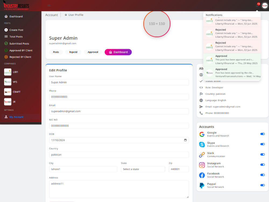Toggle the Skype account switch
Image resolution: width=269 pixels, height=202 pixels.
(263, 144)
